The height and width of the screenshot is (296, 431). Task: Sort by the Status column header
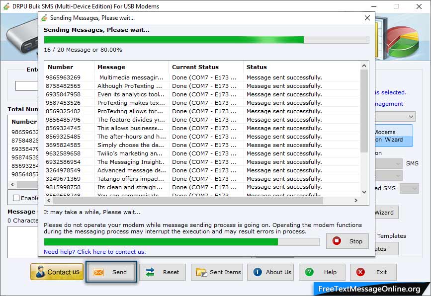pyautogui.click(x=302, y=67)
